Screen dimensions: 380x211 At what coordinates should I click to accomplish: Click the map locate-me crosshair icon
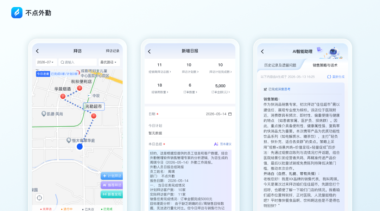pos(39,198)
